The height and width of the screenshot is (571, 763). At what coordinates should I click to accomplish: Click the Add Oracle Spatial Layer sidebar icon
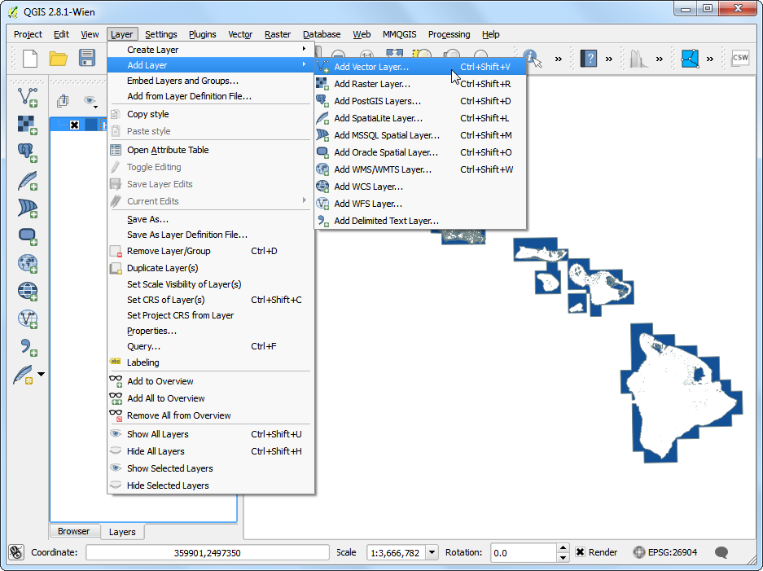(27, 236)
